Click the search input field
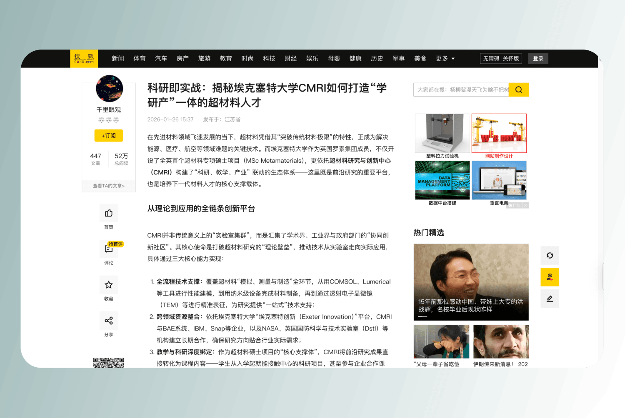The height and width of the screenshot is (418, 625). 461,90
